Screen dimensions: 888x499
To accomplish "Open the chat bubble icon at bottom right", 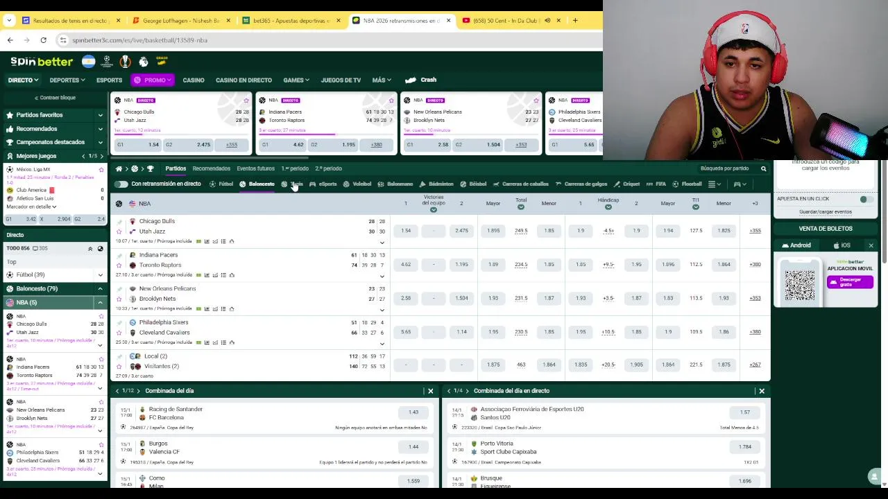I will pos(873,476).
